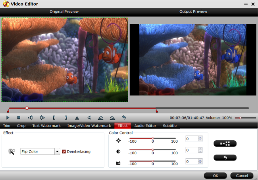Click the trim end marker on timeline
258x180 pixels.
[x=157, y=111]
